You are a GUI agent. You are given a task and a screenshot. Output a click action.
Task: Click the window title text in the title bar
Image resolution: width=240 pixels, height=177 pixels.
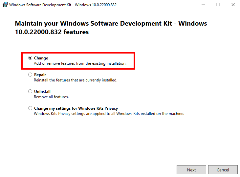(63, 5)
